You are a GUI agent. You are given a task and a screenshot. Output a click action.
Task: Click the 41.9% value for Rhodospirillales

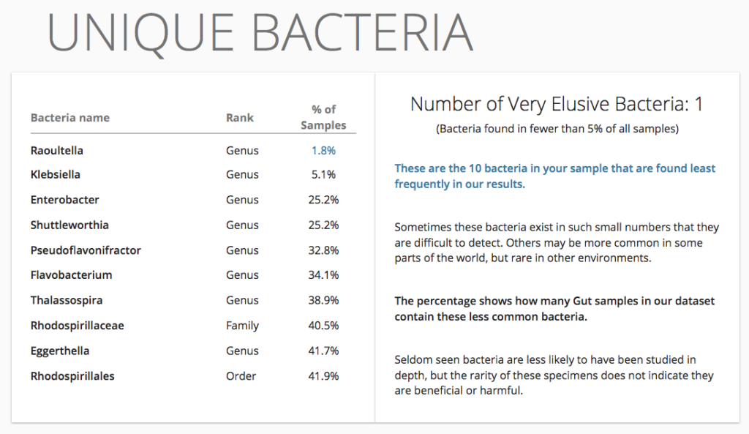pos(323,376)
